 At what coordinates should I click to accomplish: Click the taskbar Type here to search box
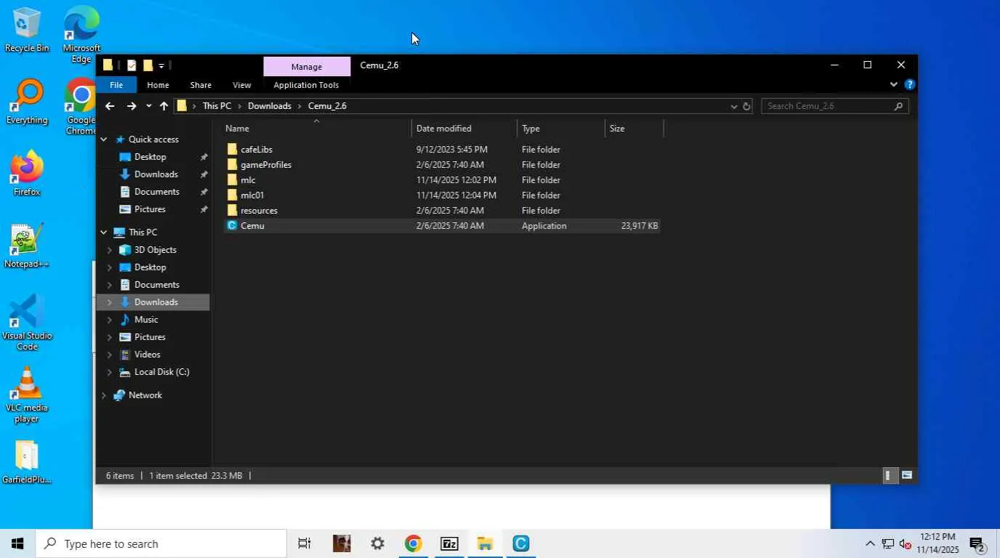click(161, 543)
